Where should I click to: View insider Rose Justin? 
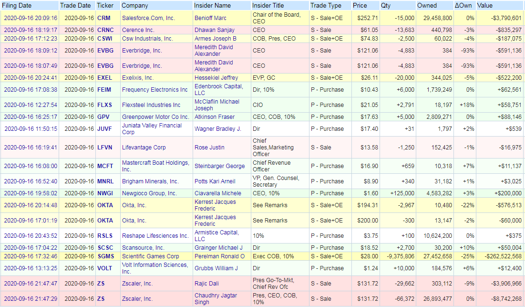[x=209, y=148]
